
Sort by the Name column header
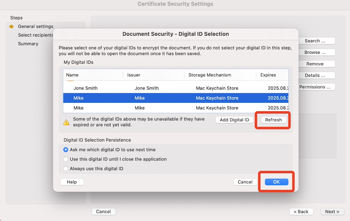point(72,75)
